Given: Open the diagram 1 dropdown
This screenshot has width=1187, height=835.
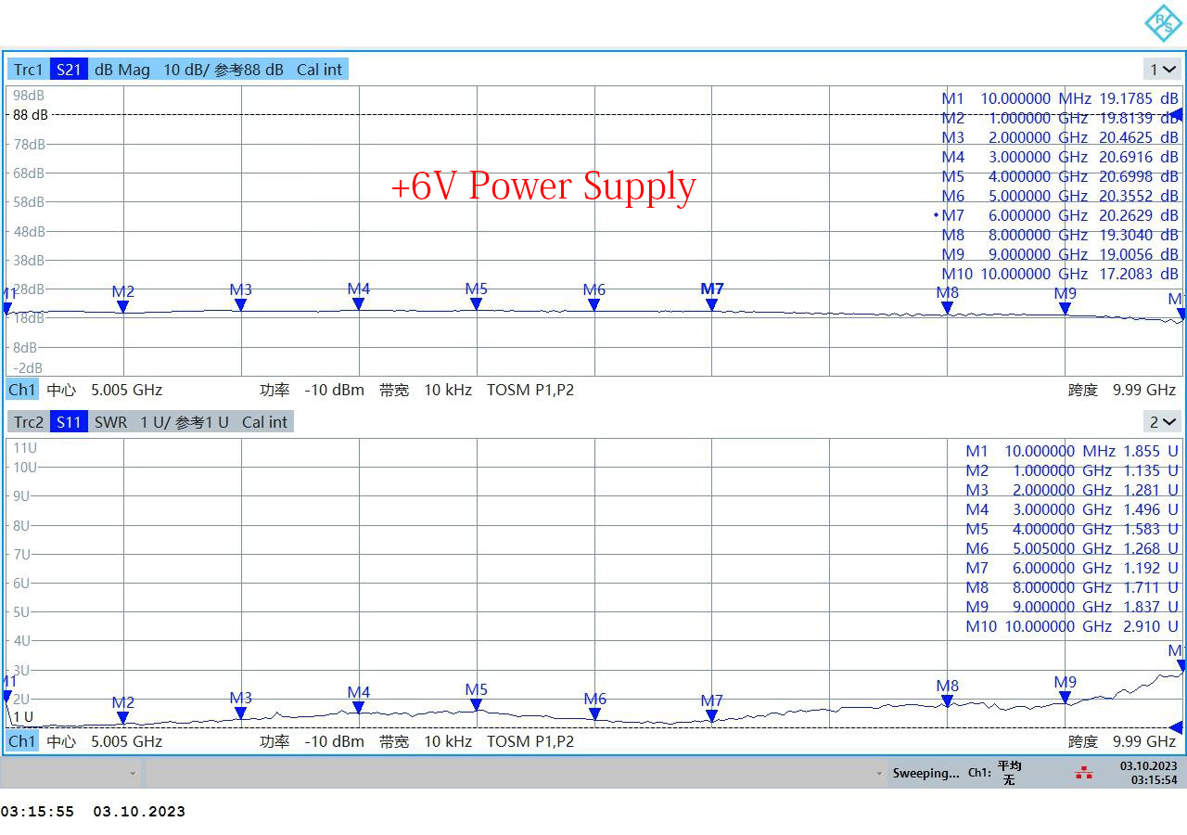Looking at the screenshot, I should [x=1162, y=70].
